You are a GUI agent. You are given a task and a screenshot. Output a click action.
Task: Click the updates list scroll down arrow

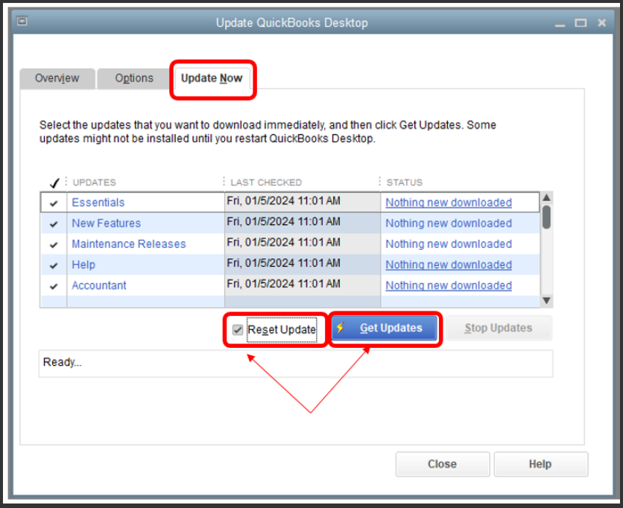click(547, 301)
